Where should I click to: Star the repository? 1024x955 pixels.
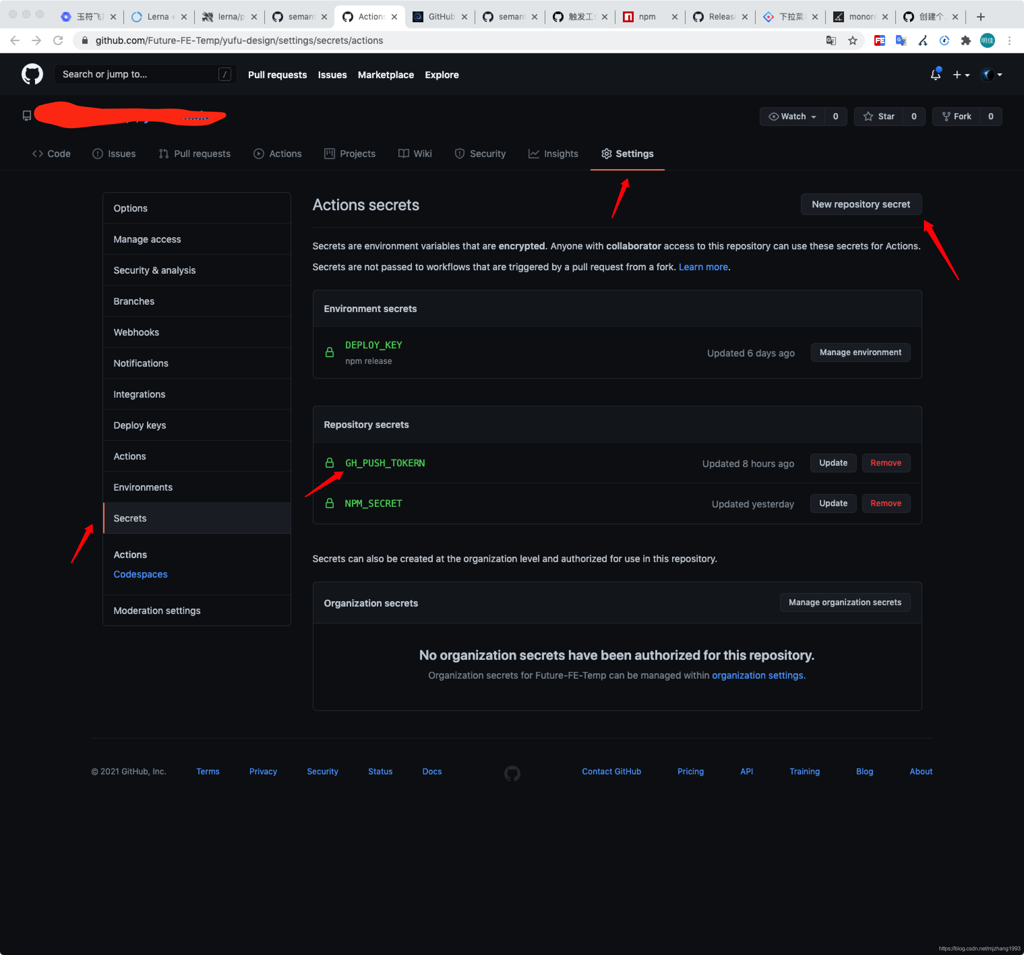pyautogui.click(x=879, y=116)
